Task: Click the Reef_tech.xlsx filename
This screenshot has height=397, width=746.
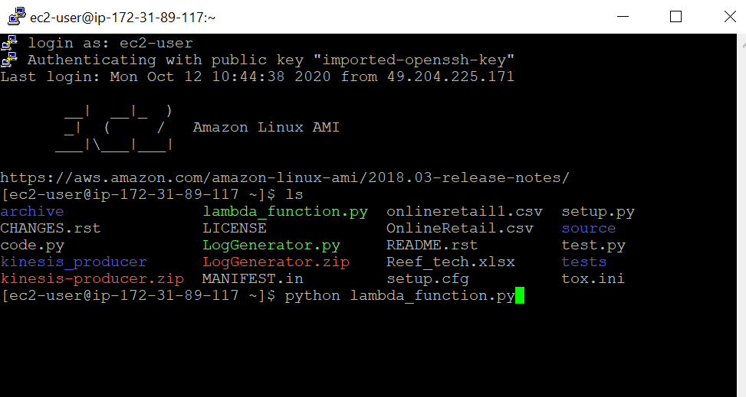Action: (451, 262)
